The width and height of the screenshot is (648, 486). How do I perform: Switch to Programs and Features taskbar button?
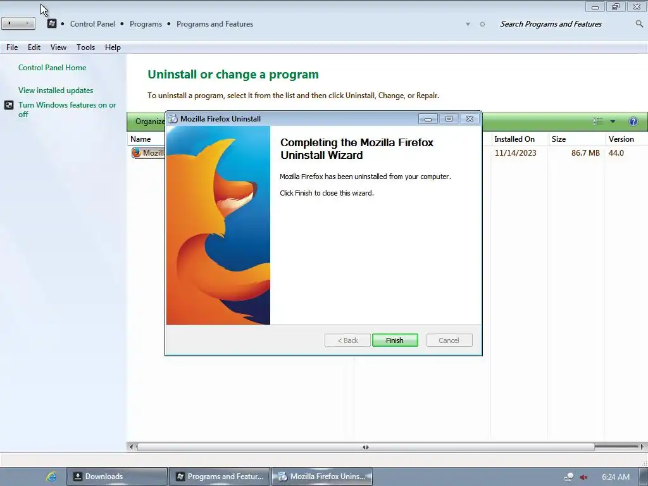click(x=220, y=477)
